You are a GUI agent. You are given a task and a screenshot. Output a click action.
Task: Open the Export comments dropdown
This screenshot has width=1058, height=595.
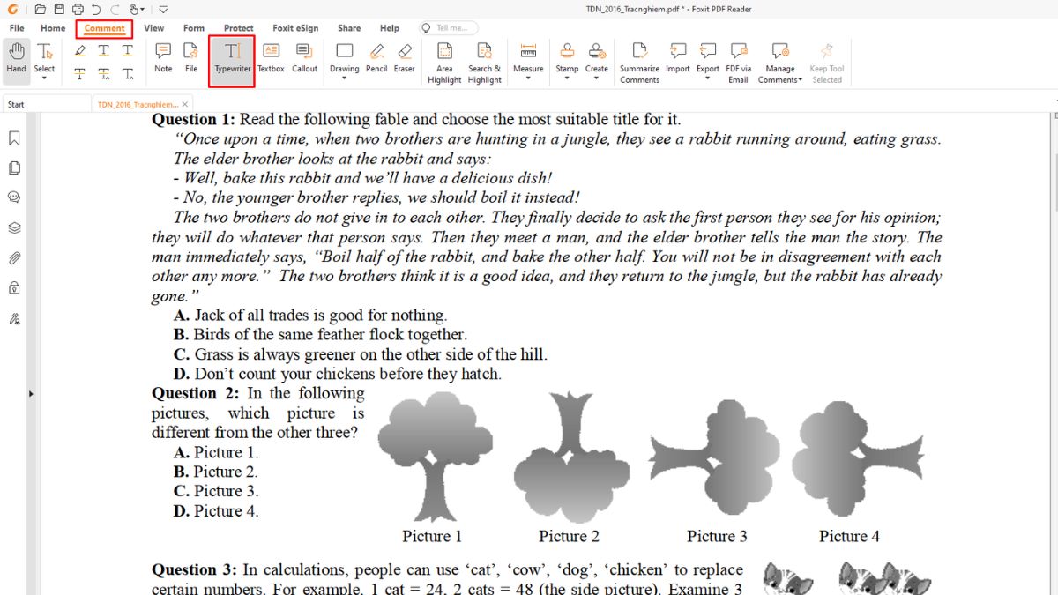[708, 78]
